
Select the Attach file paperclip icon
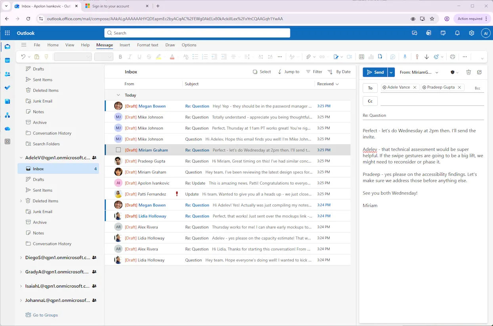click(x=309, y=57)
